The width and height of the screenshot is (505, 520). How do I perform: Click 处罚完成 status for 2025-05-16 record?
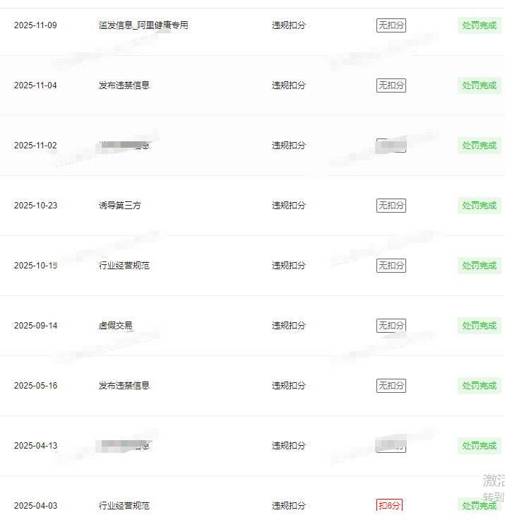point(479,386)
